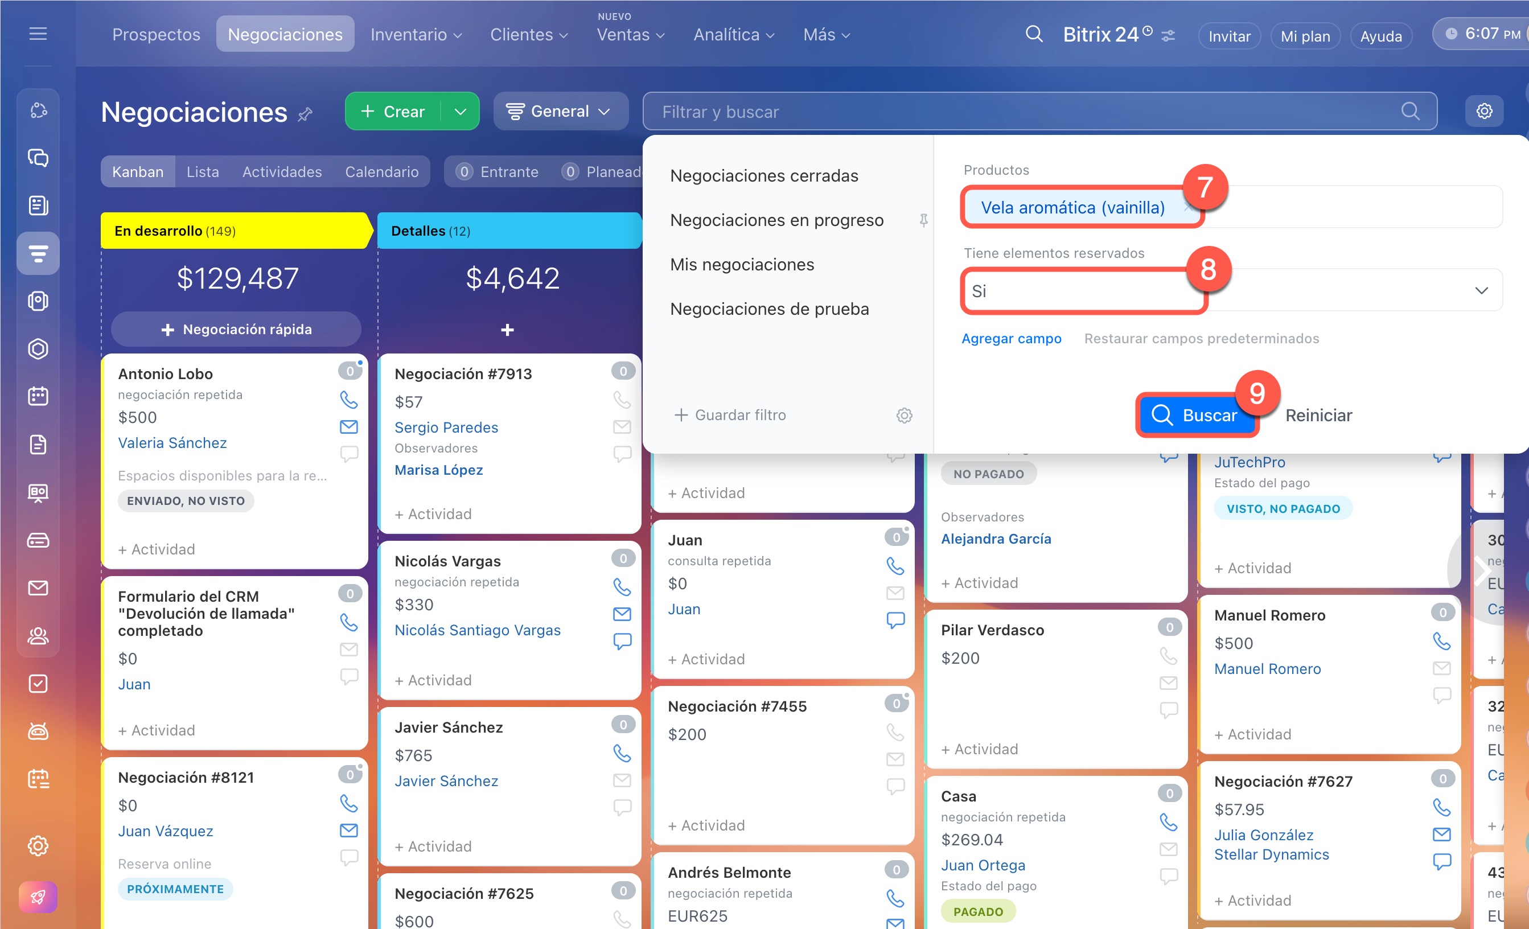Open Inventario menu in top navigation
Screen dimensions: 1529x929
[x=416, y=35]
